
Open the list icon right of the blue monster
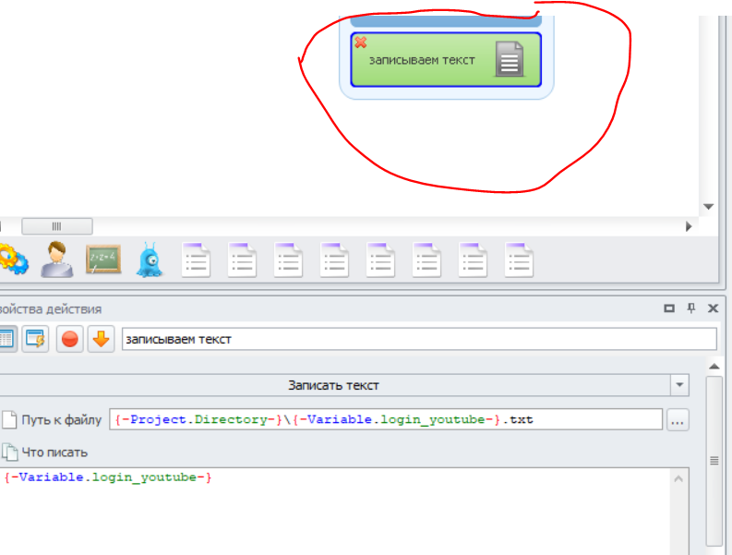[196, 259]
